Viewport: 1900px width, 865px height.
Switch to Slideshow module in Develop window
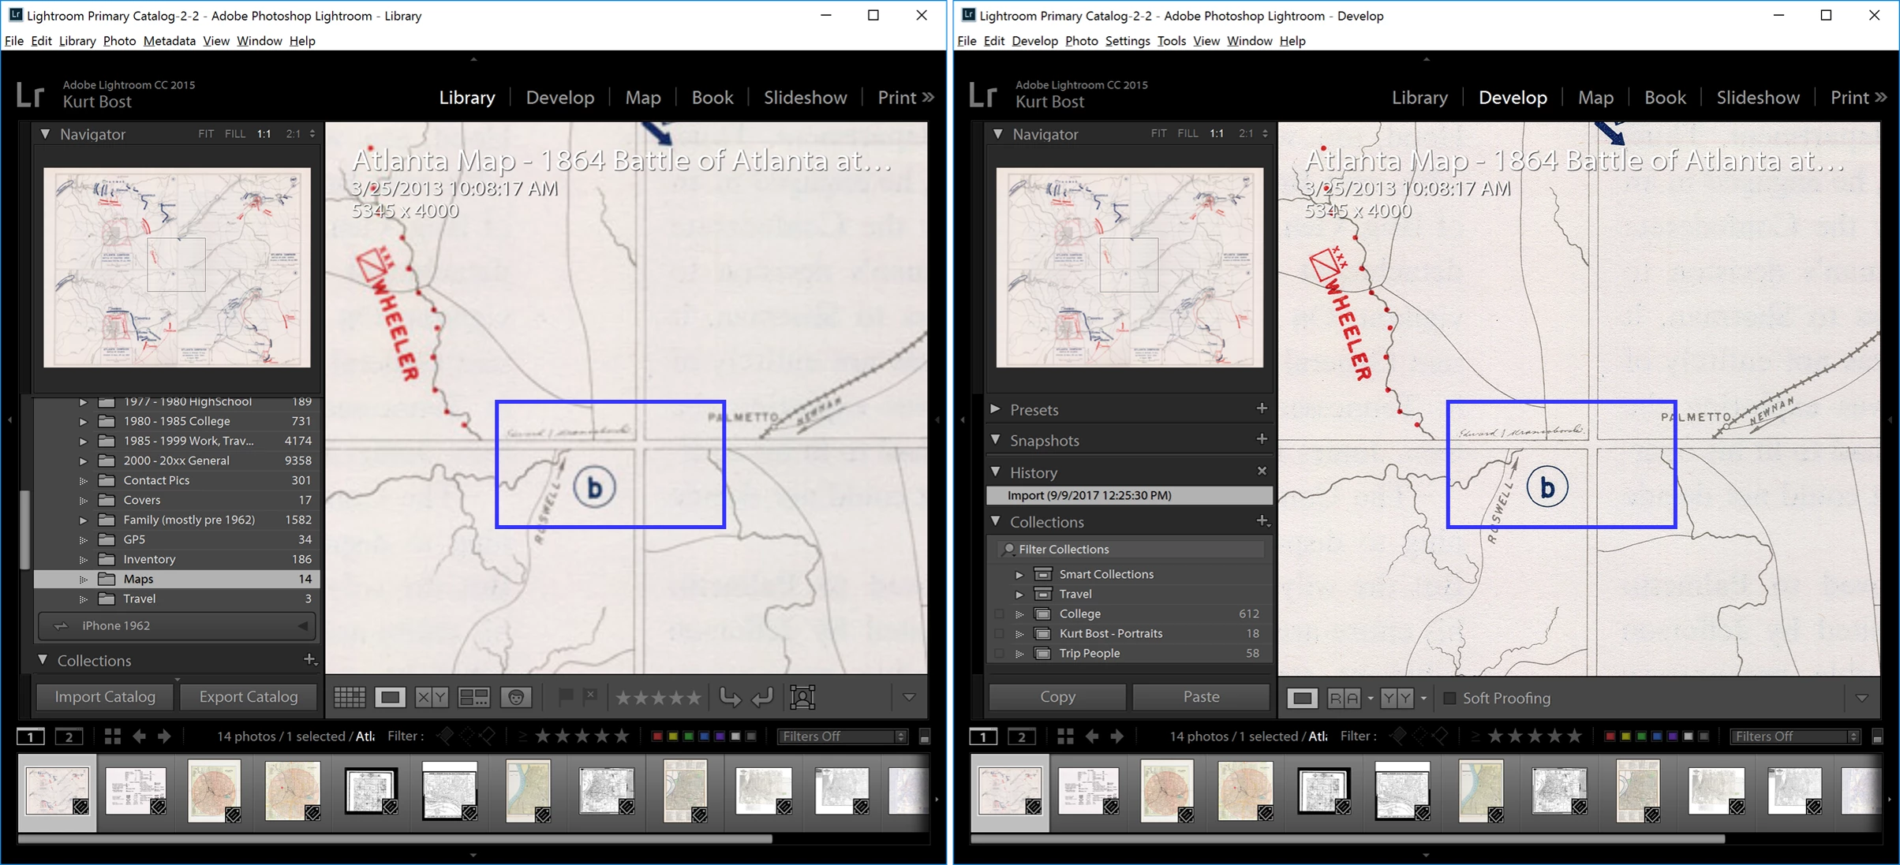point(1758,97)
